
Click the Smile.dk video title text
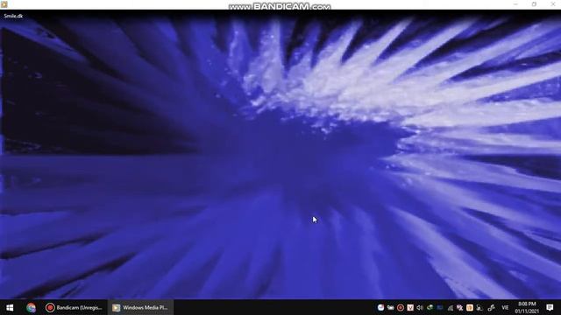(x=13, y=16)
